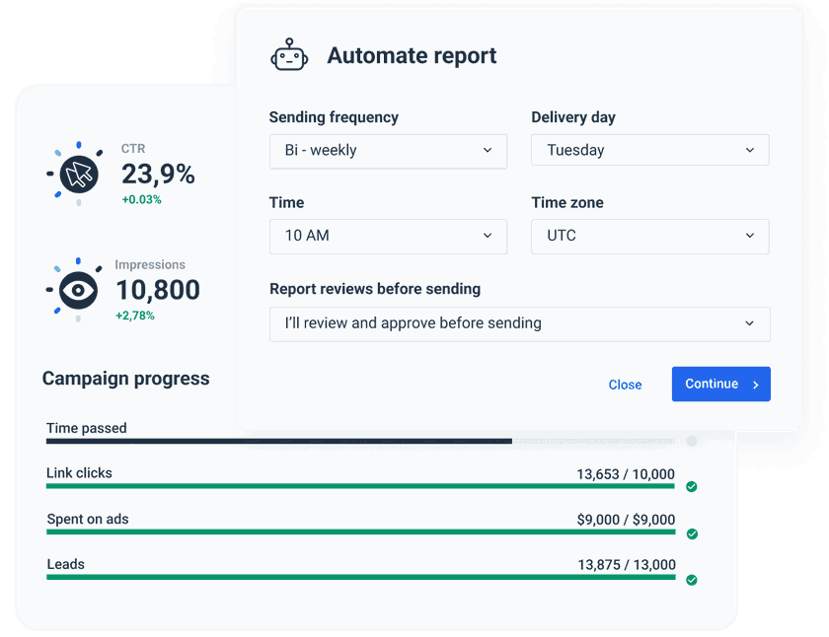Click the circular handle on Time passed bar
This screenshot has height=637, width=829.
[692, 442]
